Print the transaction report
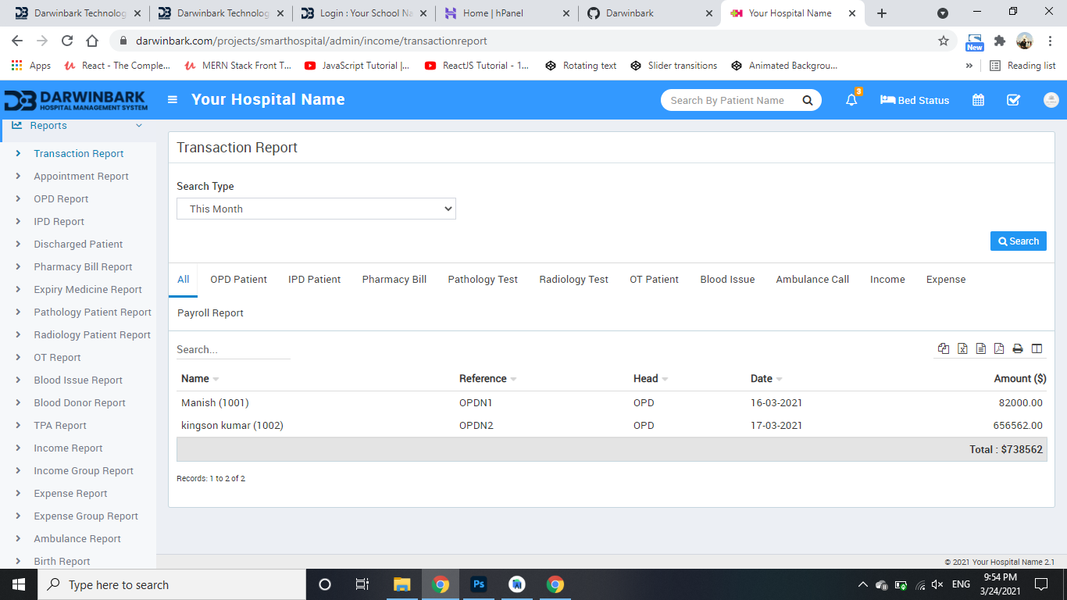This screenshot has height=600, width=1067. 1018,349
